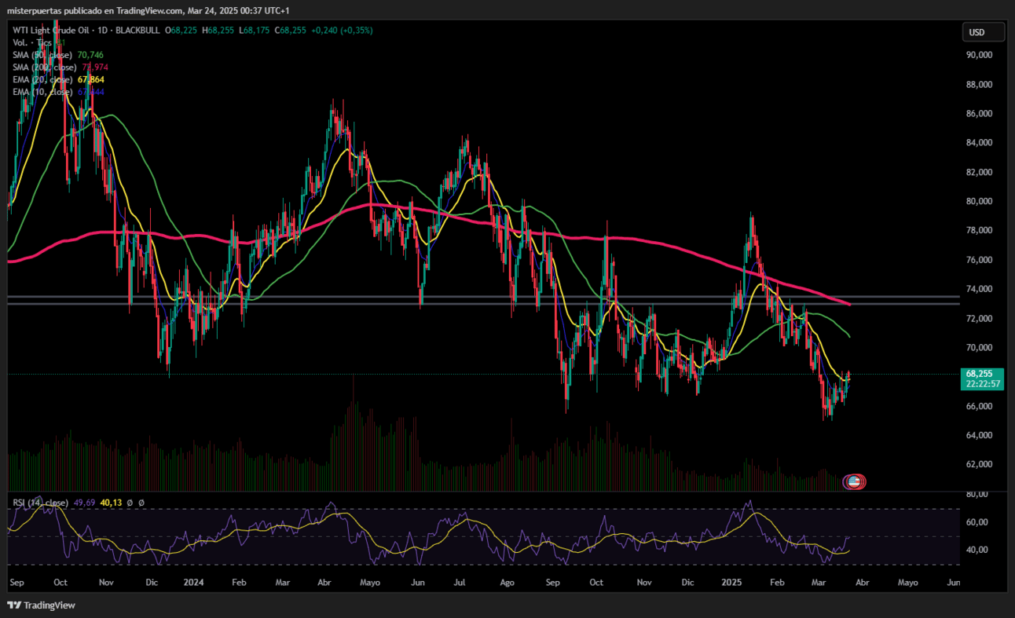The height and width of the screenshot is (618, 1015).
Task: Click the 2024 year label on time axis
Action: point(193,583)
